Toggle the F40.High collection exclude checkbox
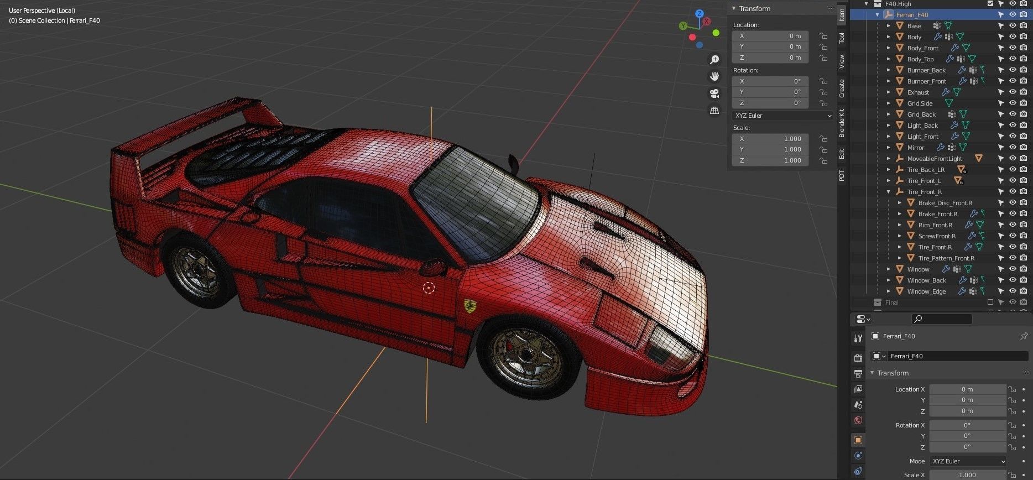 point(990,4)
